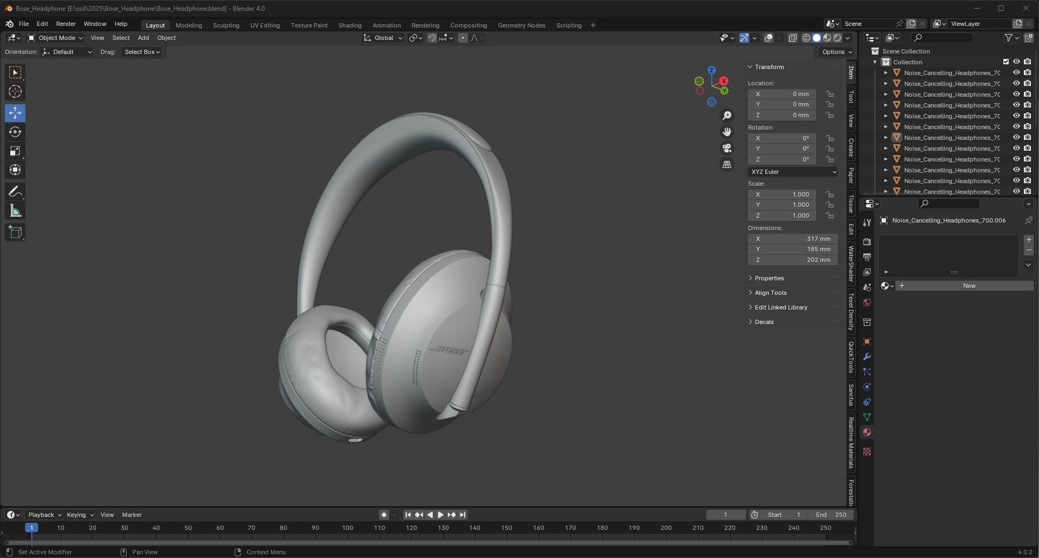Expand the Align Tools panel
The height and width of the screenshot is (558, 1039).
(770, 293)
